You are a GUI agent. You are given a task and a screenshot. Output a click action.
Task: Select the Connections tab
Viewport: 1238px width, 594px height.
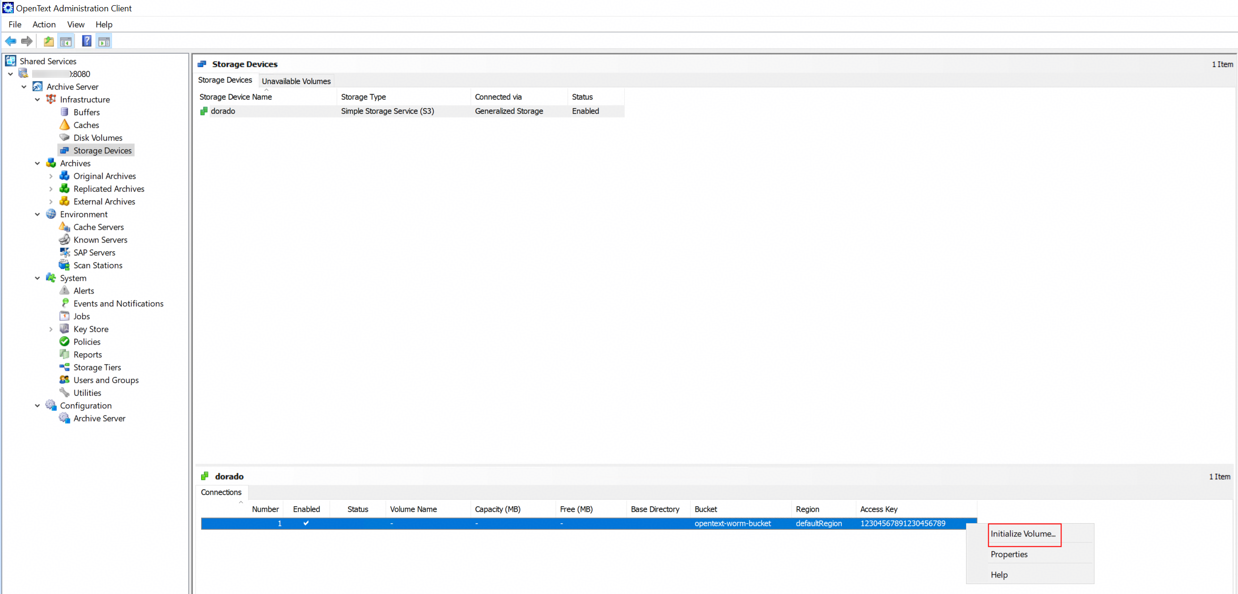pos(221,492)
